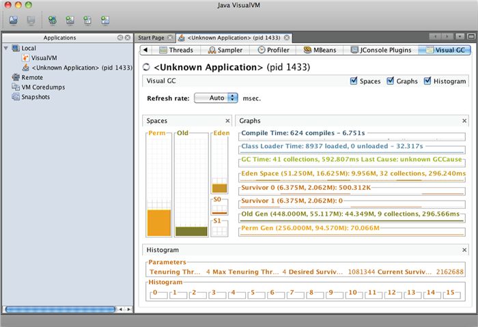The image size is (478, 327).
Task: Minimize the Applications panel
Action: click(x=119, y=38)
